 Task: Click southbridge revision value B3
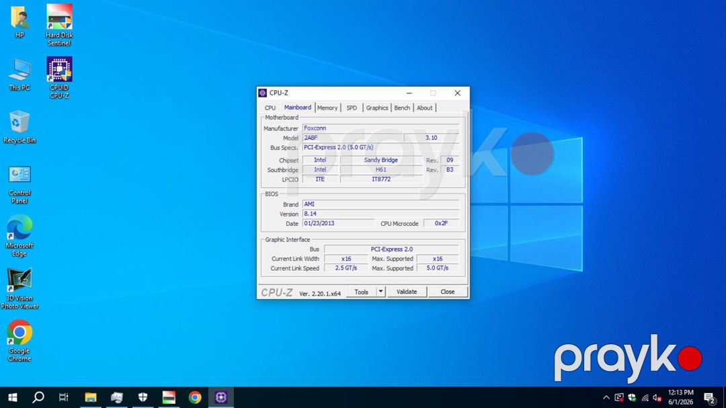(450, 170)
